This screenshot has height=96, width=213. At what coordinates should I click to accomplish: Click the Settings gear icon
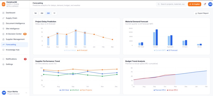pyautogui.click(x=3, y=64)
